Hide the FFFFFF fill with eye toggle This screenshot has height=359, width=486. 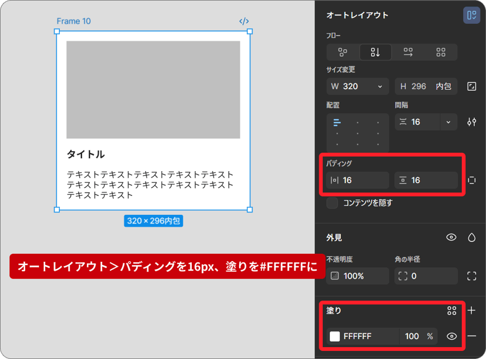coord(451,336)
